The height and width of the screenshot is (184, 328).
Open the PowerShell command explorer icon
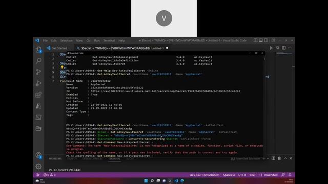tap(38, 117)
